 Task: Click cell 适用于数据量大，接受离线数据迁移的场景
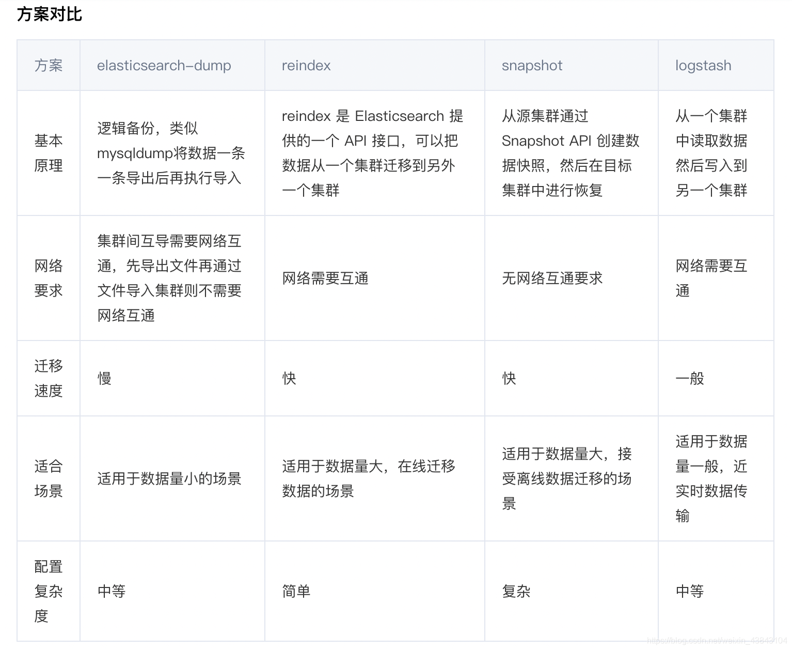(572, 478)
